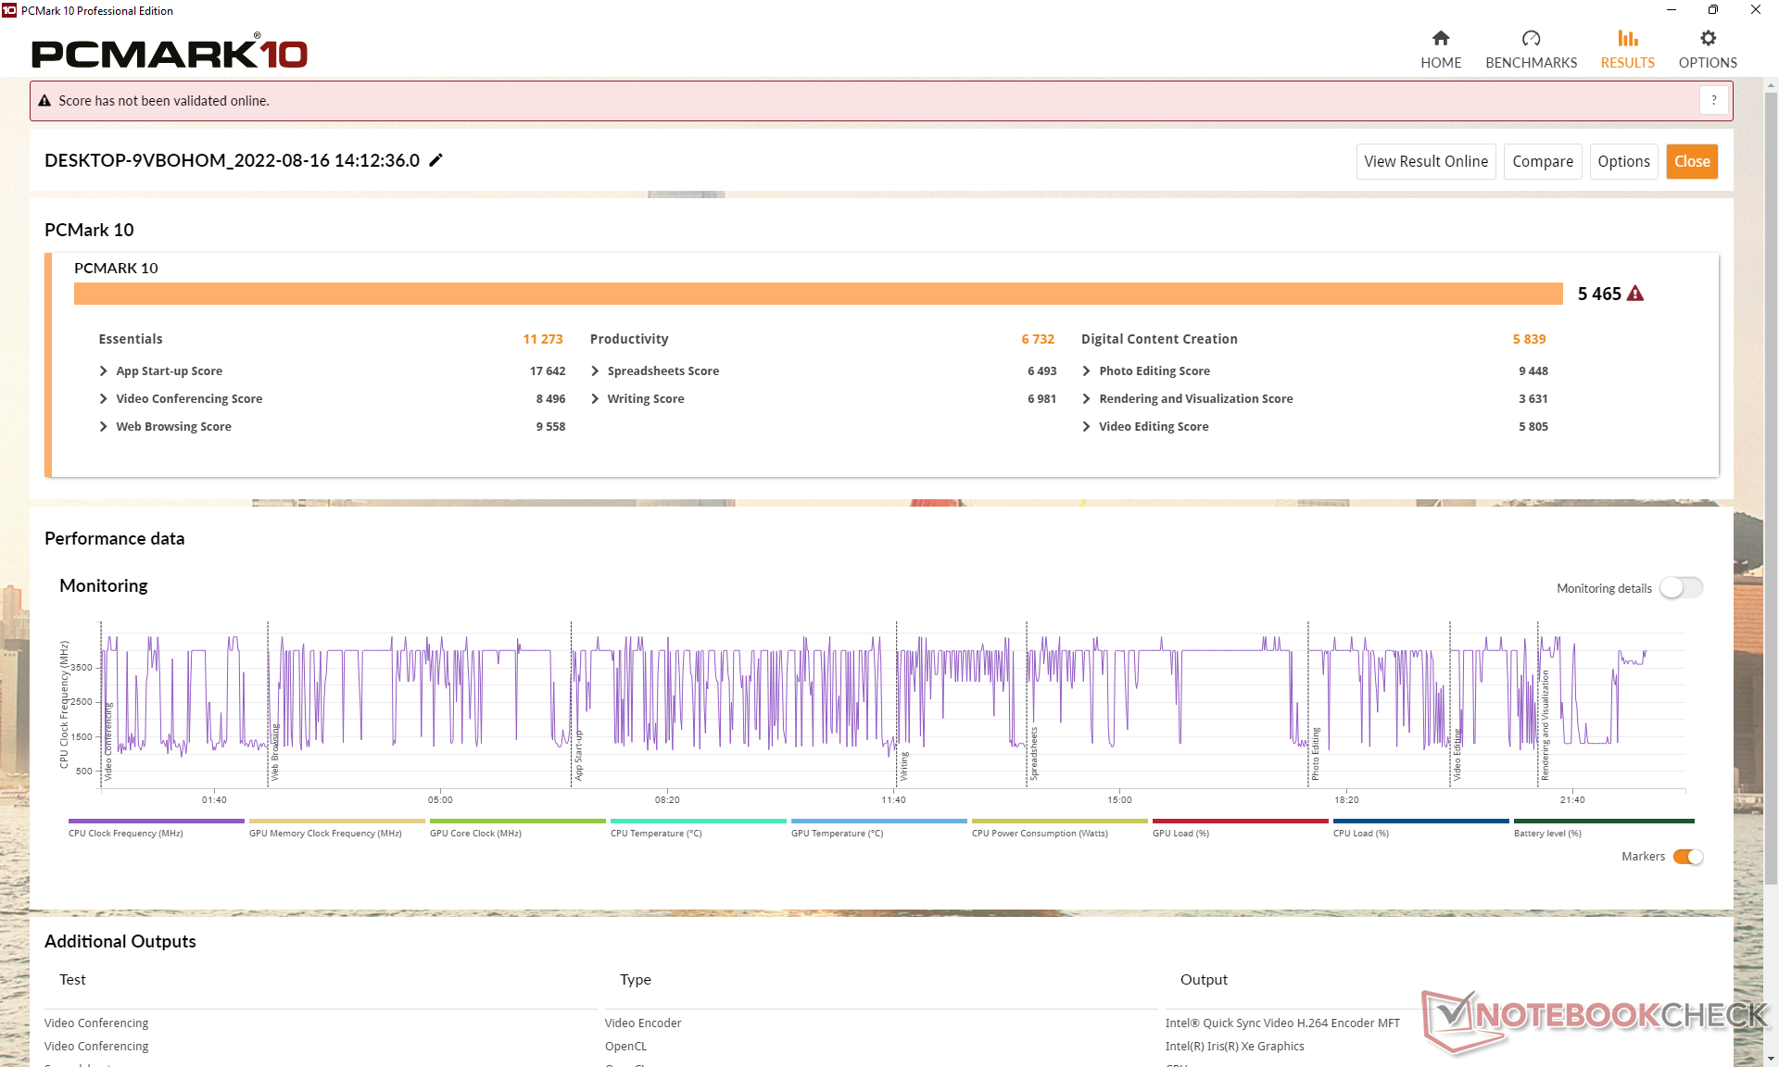
Task: Click the vertical scrollbar down arrow
Action: (1771, 1058)
